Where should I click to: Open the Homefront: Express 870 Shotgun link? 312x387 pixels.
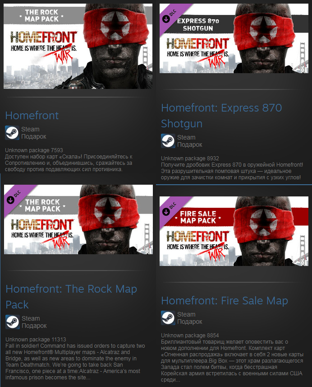[x=221, y=116]
